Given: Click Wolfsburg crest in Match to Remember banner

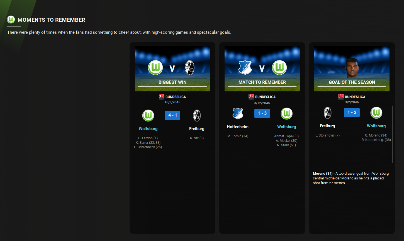Looking at the screenshot, I should pyautogui.click(x=279, y=68).
